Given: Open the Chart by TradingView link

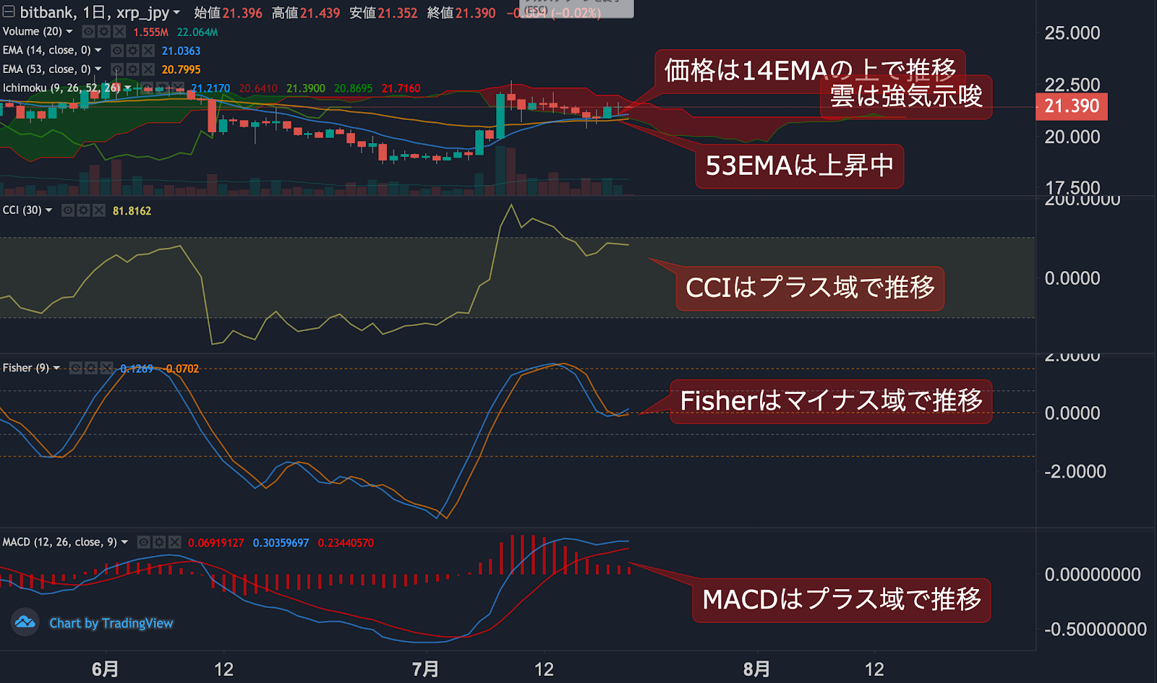Looking at the screenshot, I should [111, 623].
